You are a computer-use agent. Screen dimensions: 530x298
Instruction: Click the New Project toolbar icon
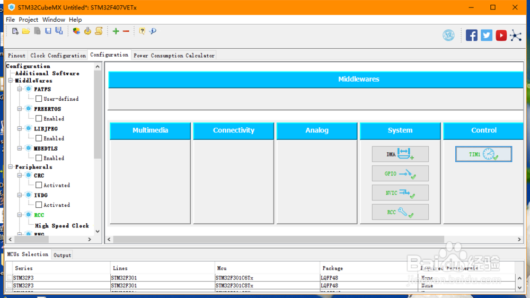click(x=15, y=31)
